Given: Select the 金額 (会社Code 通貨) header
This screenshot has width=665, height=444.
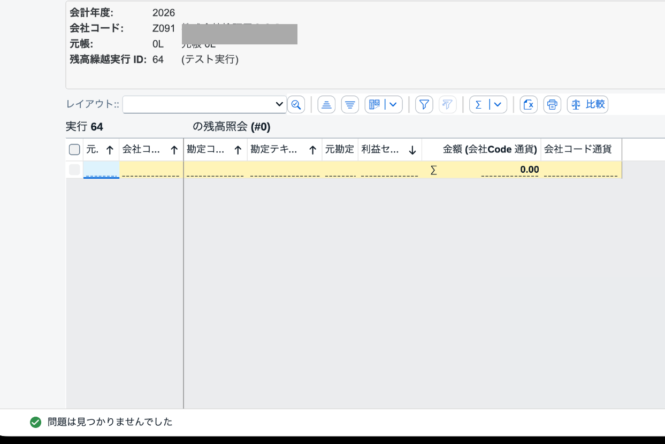Looking at the screenshot, I should [x=481, y=150].
